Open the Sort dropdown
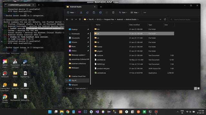206x115 pixels. pyautogui.click(x=123, y=12)
